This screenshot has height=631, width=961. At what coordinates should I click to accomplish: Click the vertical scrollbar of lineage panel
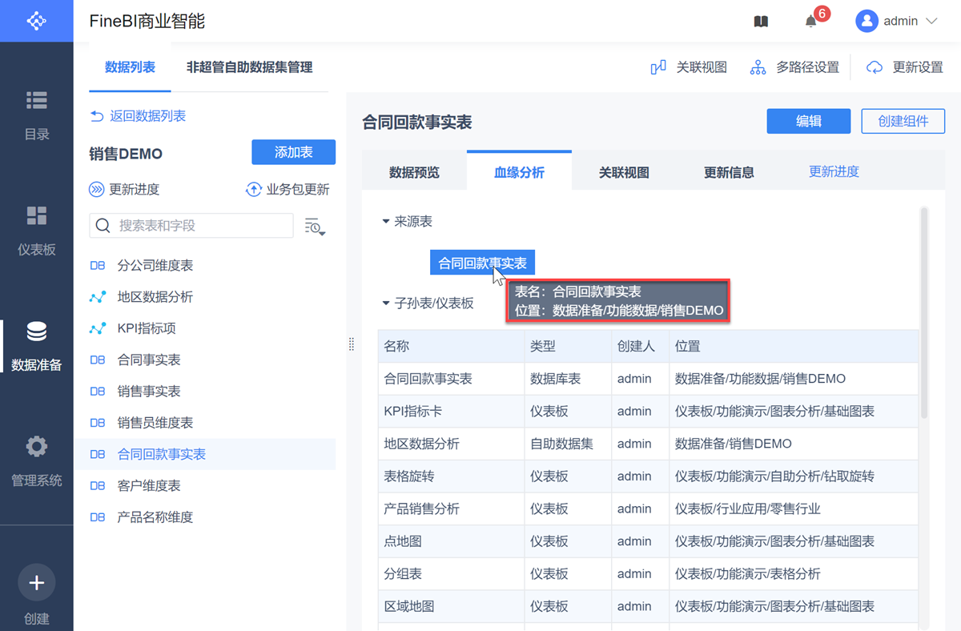click(x=925, y=312)
